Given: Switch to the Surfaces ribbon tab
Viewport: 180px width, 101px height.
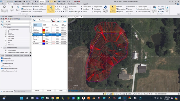Looking at the screenshot, I should (x=43, y=4).
